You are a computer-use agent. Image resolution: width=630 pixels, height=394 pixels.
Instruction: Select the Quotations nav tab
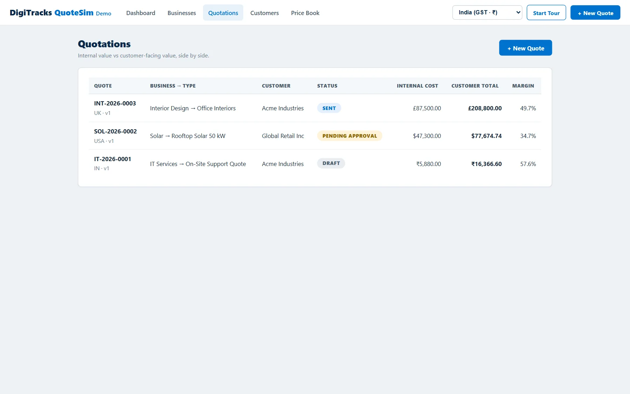tap(223, 13)
